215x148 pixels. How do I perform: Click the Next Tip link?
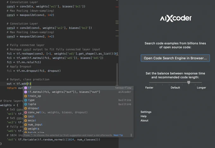(118, 135)
